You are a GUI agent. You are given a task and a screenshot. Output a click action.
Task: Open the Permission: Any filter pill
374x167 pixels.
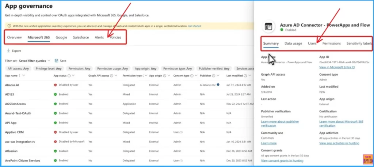(x=79, y=68)
